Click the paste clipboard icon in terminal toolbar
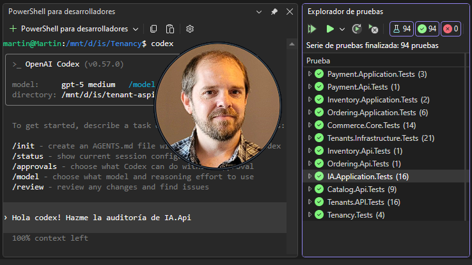 [x=170, y=29]
